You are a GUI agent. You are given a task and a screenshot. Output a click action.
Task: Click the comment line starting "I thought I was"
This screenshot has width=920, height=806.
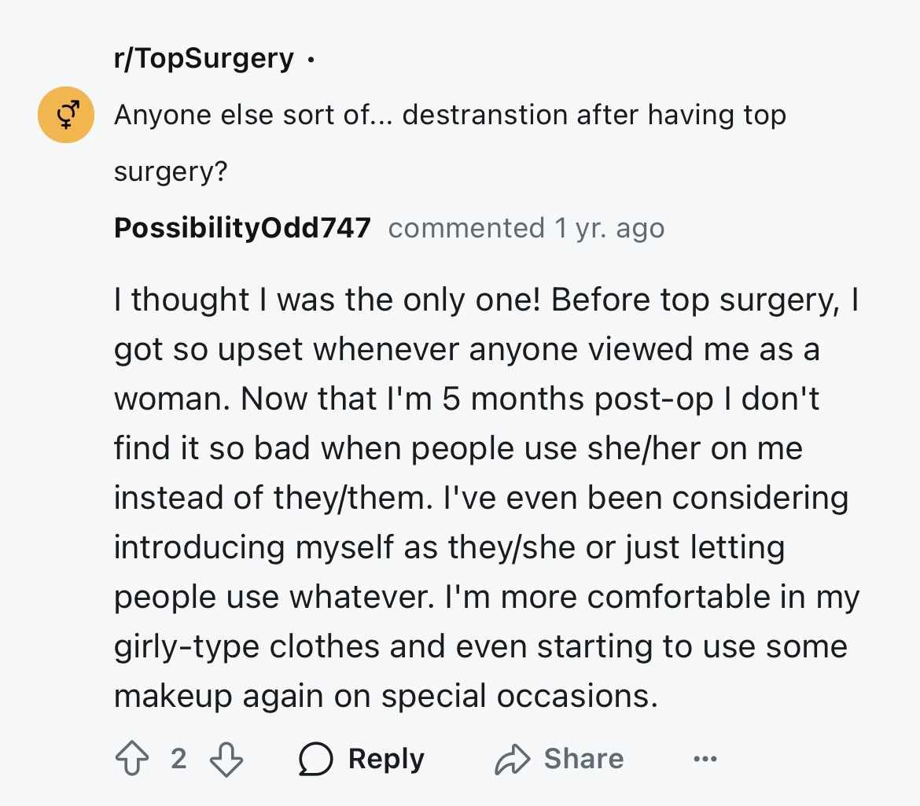(485, 300)
